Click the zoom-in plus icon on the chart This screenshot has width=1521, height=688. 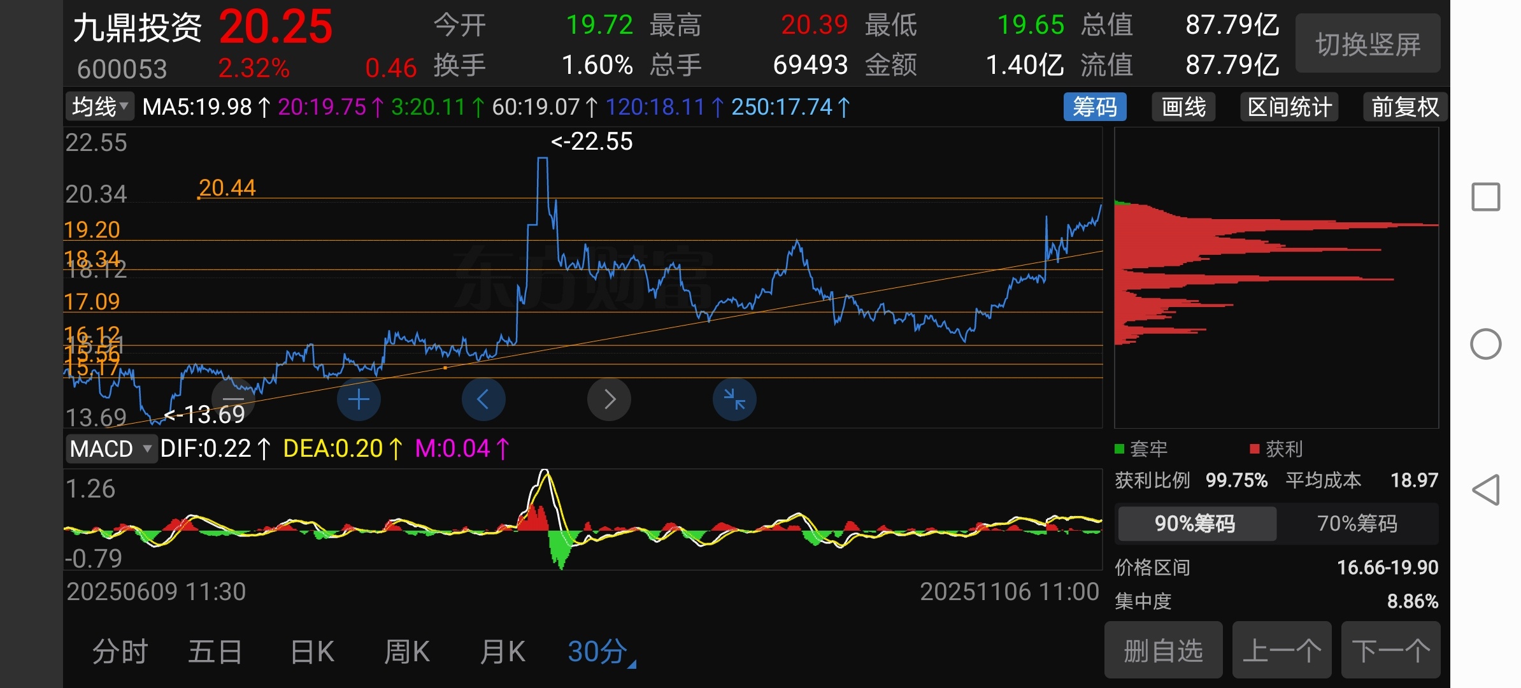click(359, 399)
